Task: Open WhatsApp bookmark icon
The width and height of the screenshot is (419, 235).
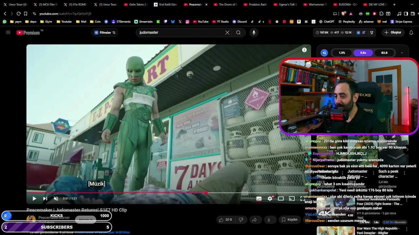Action: coord(4,22)
